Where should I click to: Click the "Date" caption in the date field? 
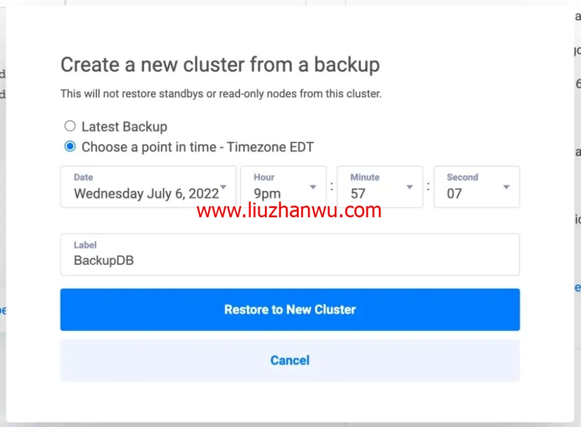pyautogui.click(x=83, y=177)
